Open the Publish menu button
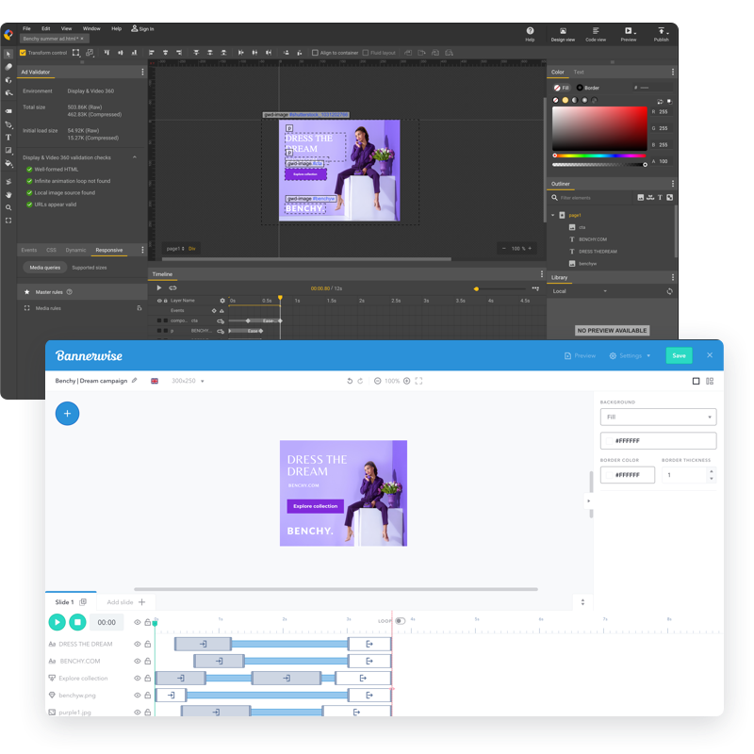This screenshot has width=754, height=754. pyautogui.click(x=662, y=34)
